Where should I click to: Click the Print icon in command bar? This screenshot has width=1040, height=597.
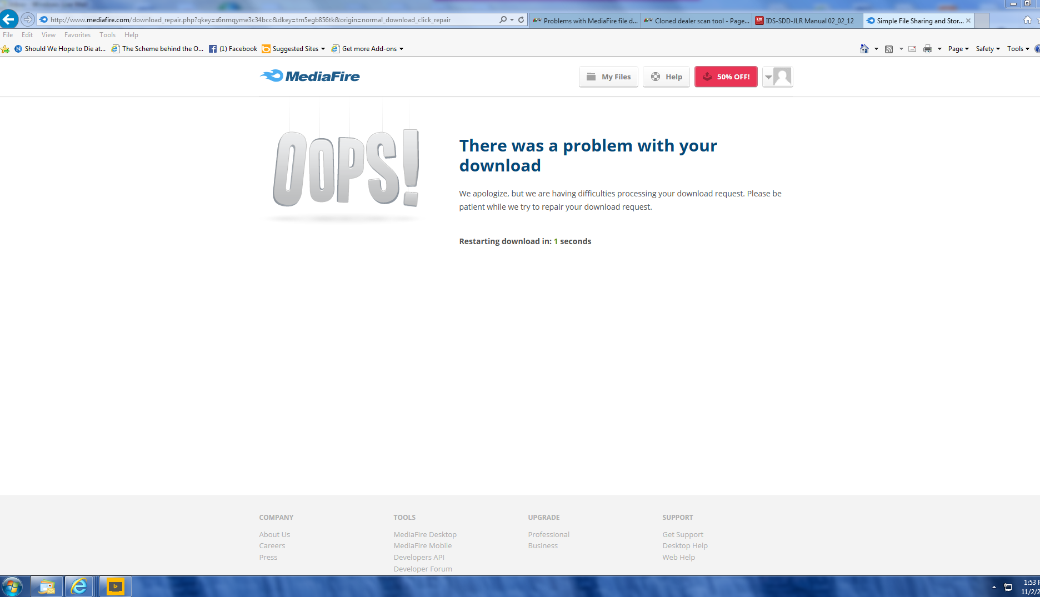pyautogui.click(x=927, y=49)
